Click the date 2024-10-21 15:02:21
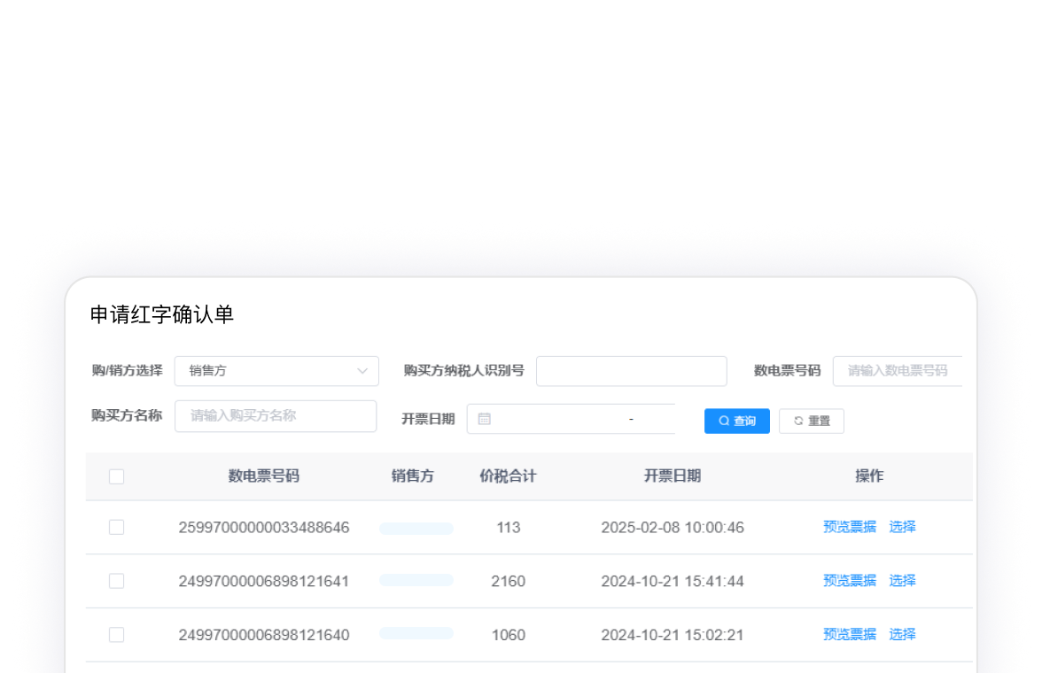 pyautogui.click(x=673, y=635)
